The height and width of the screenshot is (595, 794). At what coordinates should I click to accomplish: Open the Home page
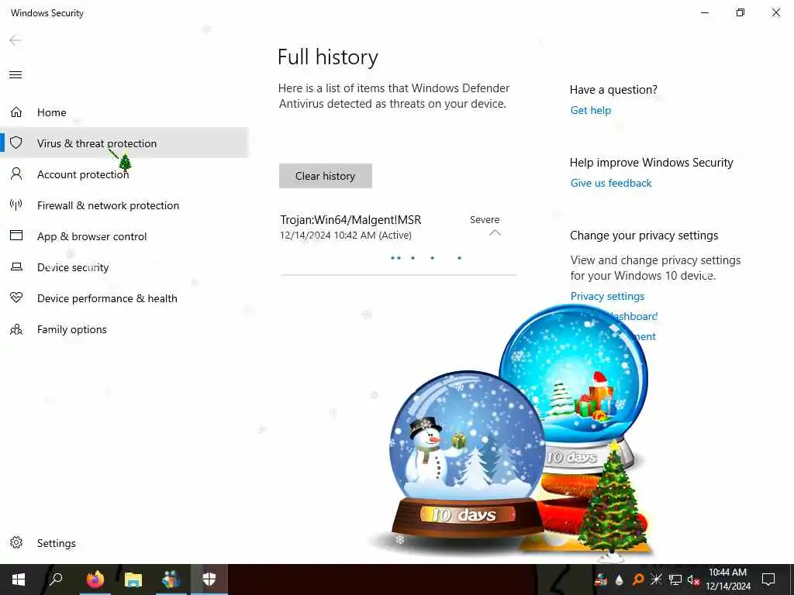click(x=124, y=112)
